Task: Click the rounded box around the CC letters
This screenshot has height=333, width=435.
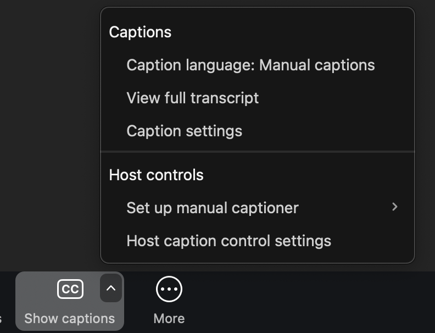Action: point(70,289)
